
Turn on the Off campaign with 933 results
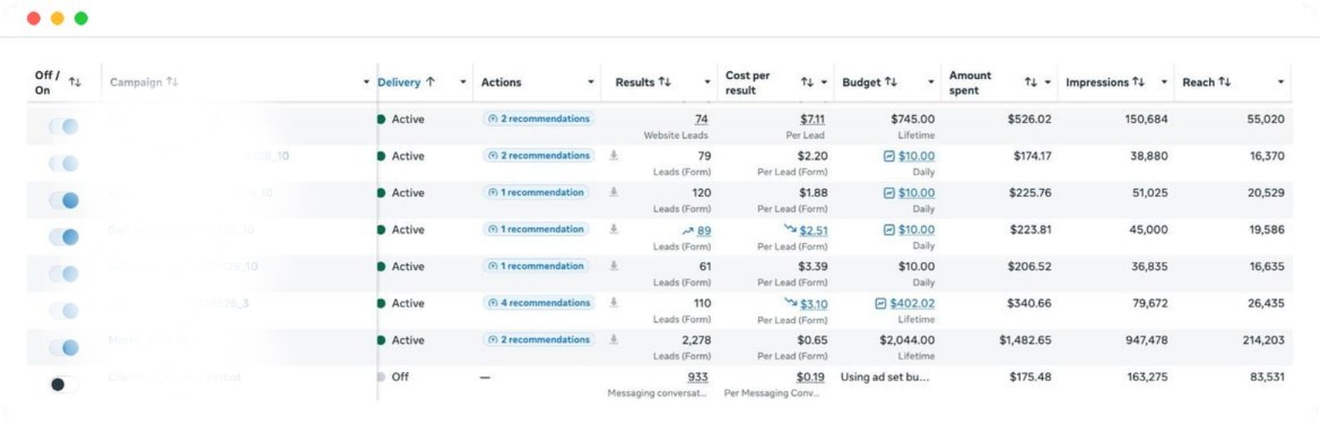[64, 384]
